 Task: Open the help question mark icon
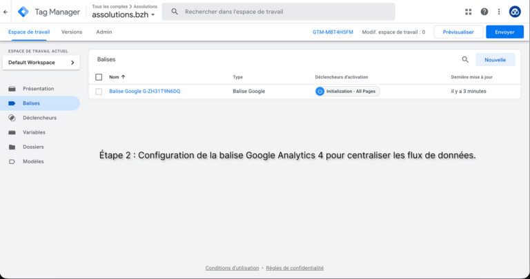(x=484, y=12)
